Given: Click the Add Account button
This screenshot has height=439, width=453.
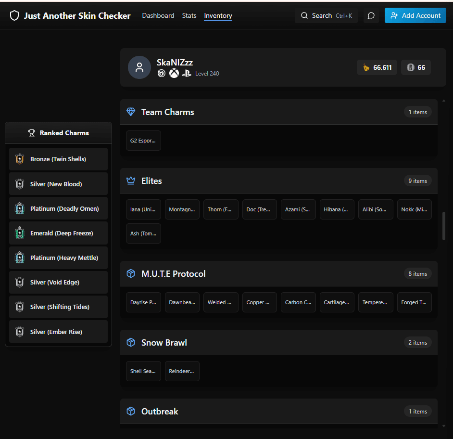Looking at the screenshot, I should coord(415,15).
